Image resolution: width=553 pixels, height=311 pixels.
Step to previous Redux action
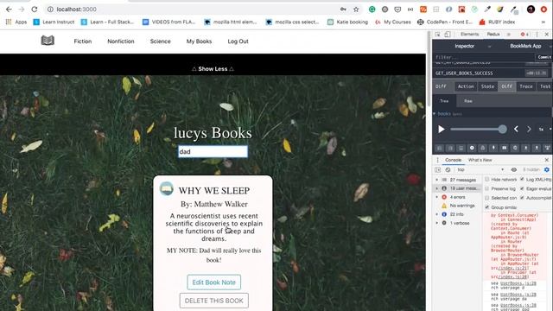click(x=516, y=129)
